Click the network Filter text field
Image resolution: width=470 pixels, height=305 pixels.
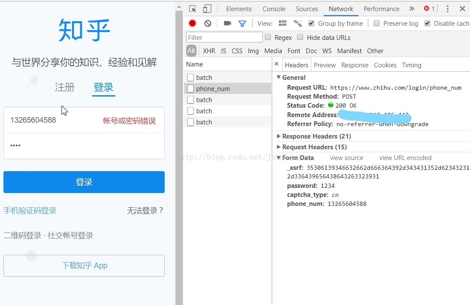tap(224, 37)
